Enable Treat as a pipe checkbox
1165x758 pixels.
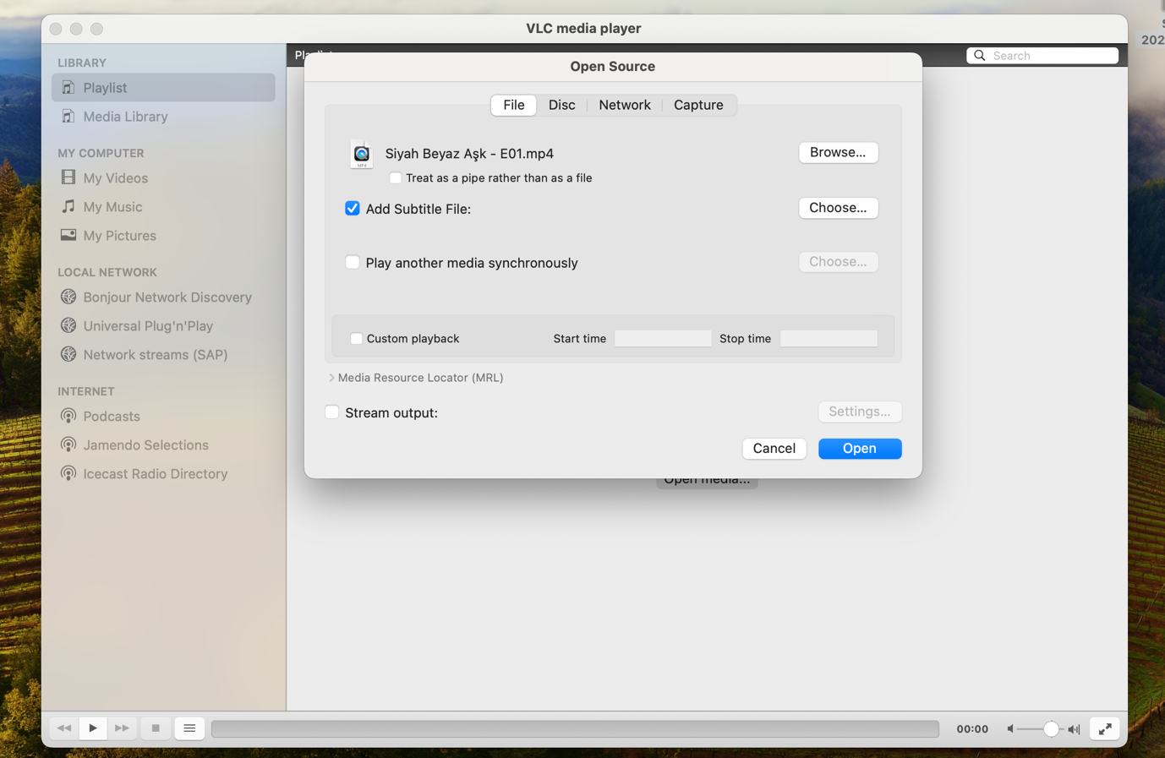pyautogui.click(x=395, y=178)
